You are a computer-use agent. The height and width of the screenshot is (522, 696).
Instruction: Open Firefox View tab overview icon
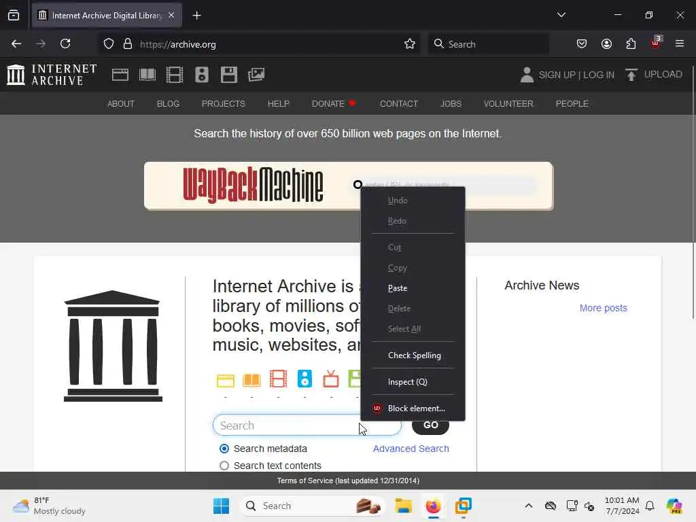[14, 16]
